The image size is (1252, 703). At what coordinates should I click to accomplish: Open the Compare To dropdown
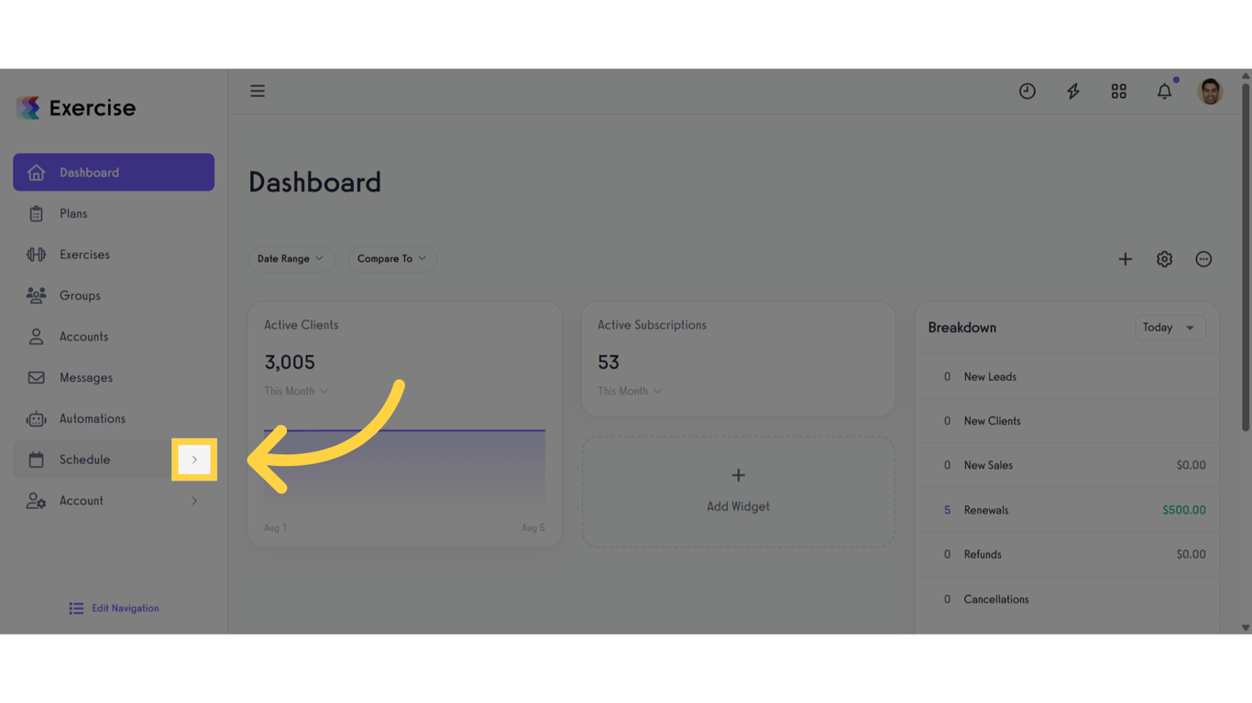(391, 259)
